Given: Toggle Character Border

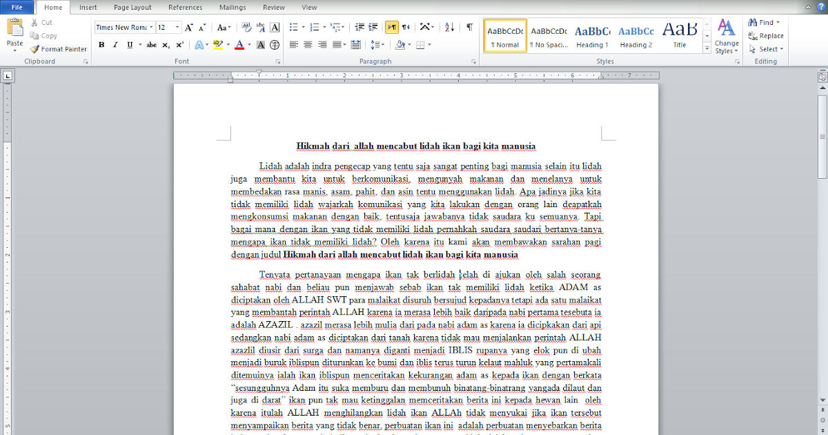Looking at the screenshot, I should click(275, 28).
